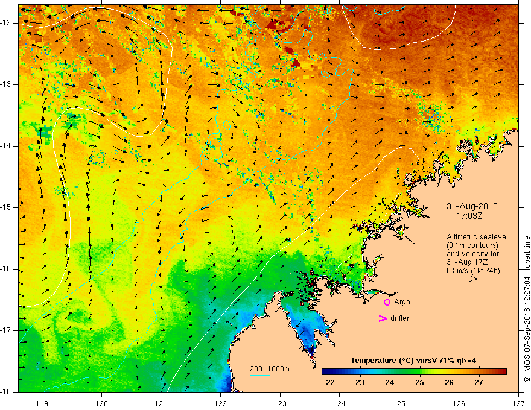Click longitude axis label '125'
The width and height of the screenshot is (531, 410).
[399, 403]
